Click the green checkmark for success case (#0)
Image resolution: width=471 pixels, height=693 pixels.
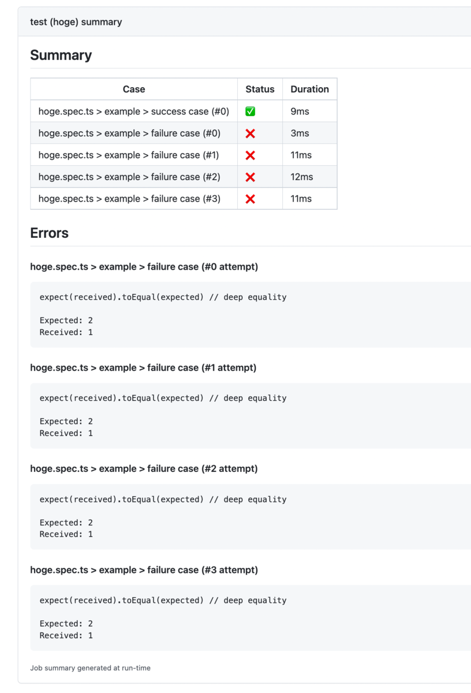tap(250, 111)
